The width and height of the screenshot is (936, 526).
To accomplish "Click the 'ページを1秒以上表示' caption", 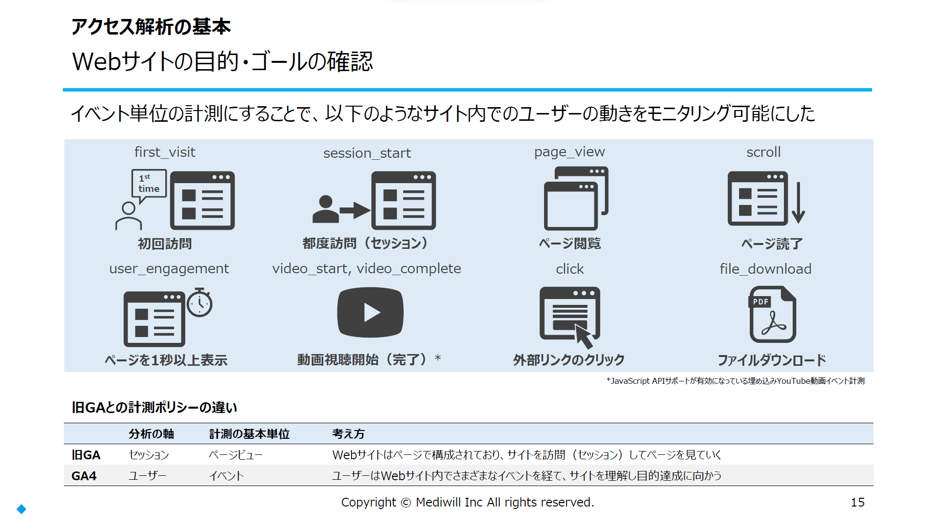I will coord(166,360).
